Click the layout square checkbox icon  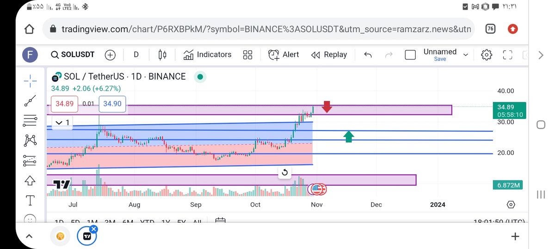coord(410,55)
